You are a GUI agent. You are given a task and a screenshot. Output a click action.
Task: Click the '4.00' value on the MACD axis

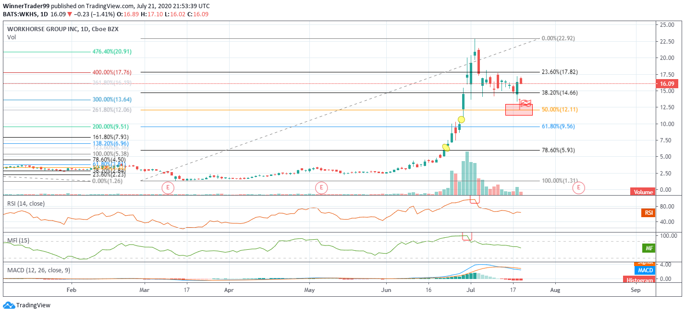[x=667, y=265]
